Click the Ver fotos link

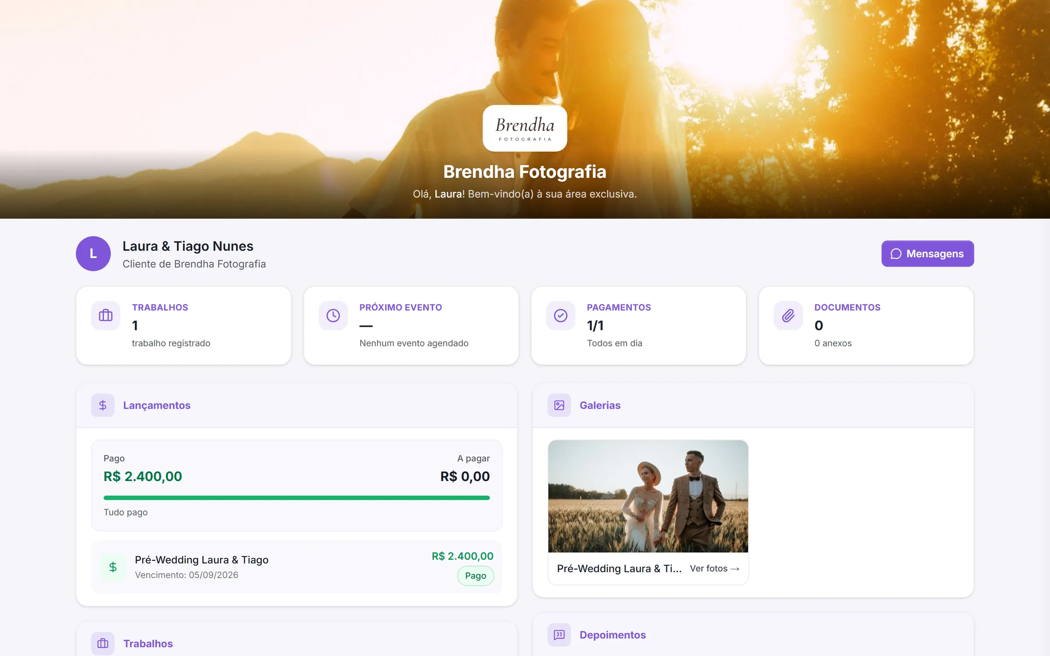tap(715, 569)
